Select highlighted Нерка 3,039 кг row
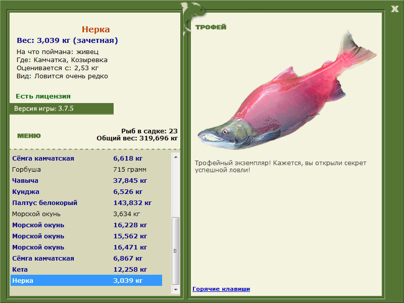 (x=86, y=280)
